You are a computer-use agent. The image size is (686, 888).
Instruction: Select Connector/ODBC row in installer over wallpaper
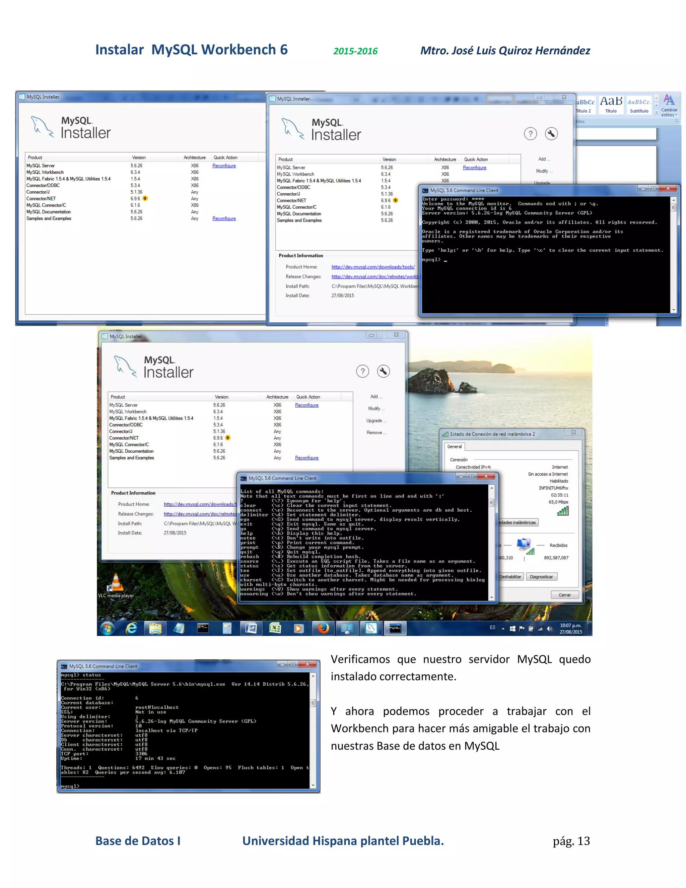pyautogui.click(x=230, y=425)
